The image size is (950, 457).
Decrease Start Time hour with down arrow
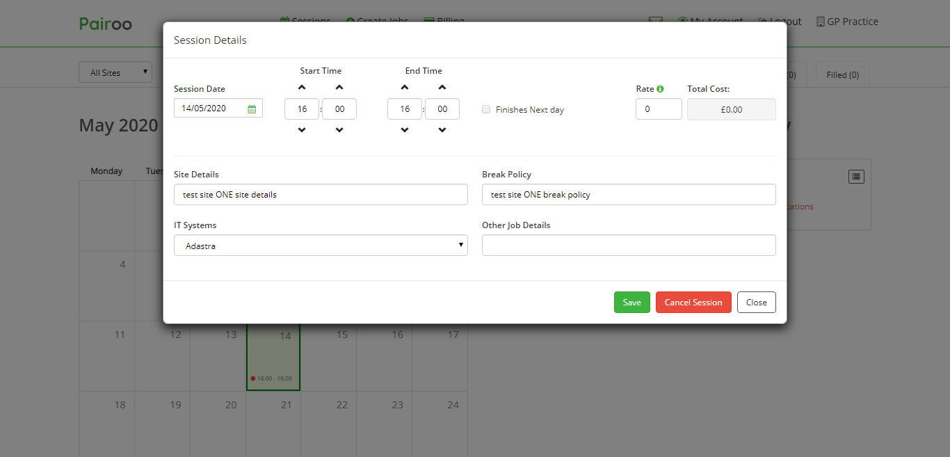click(x=302, y=130)
